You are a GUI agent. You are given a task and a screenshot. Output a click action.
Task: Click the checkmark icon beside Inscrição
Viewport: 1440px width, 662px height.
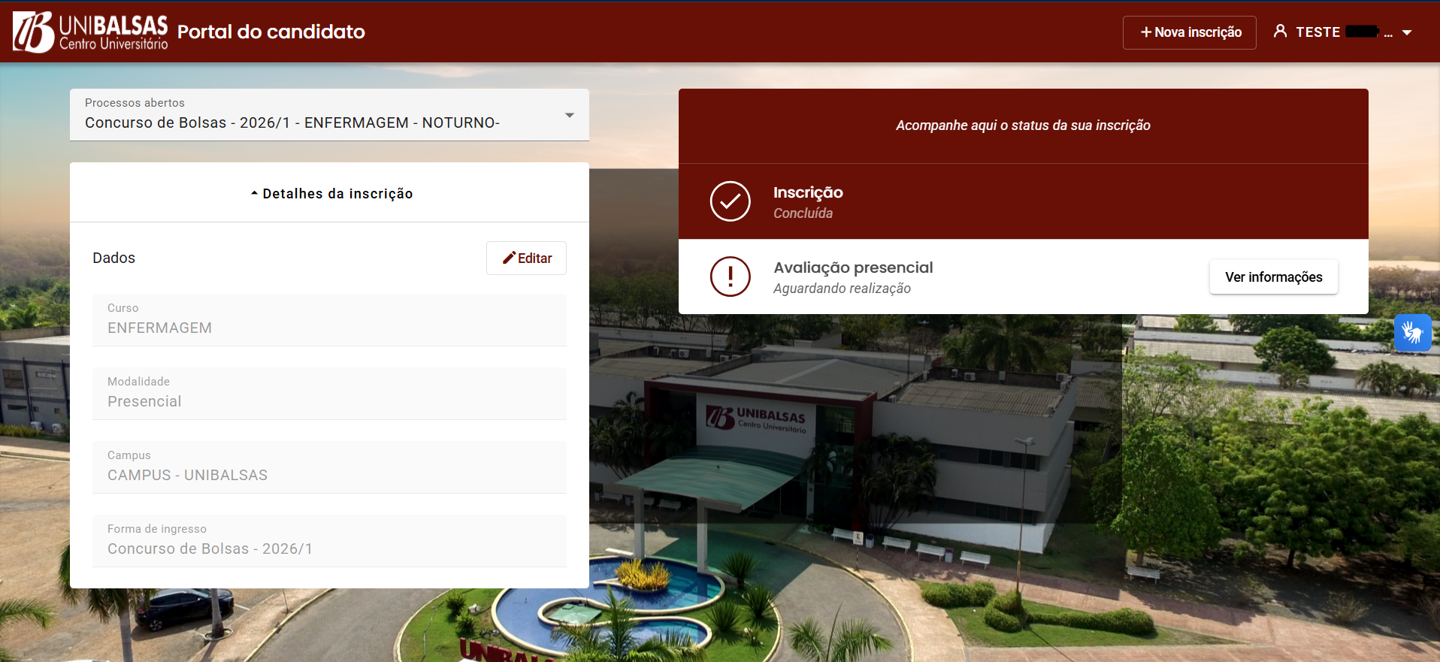click(730, 201)
